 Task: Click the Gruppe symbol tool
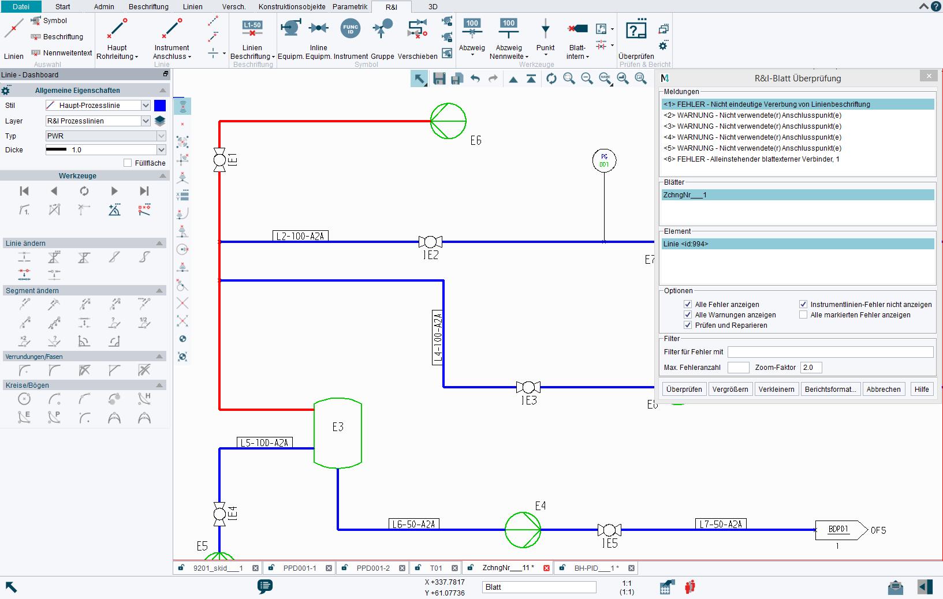[x=382, y=38]
